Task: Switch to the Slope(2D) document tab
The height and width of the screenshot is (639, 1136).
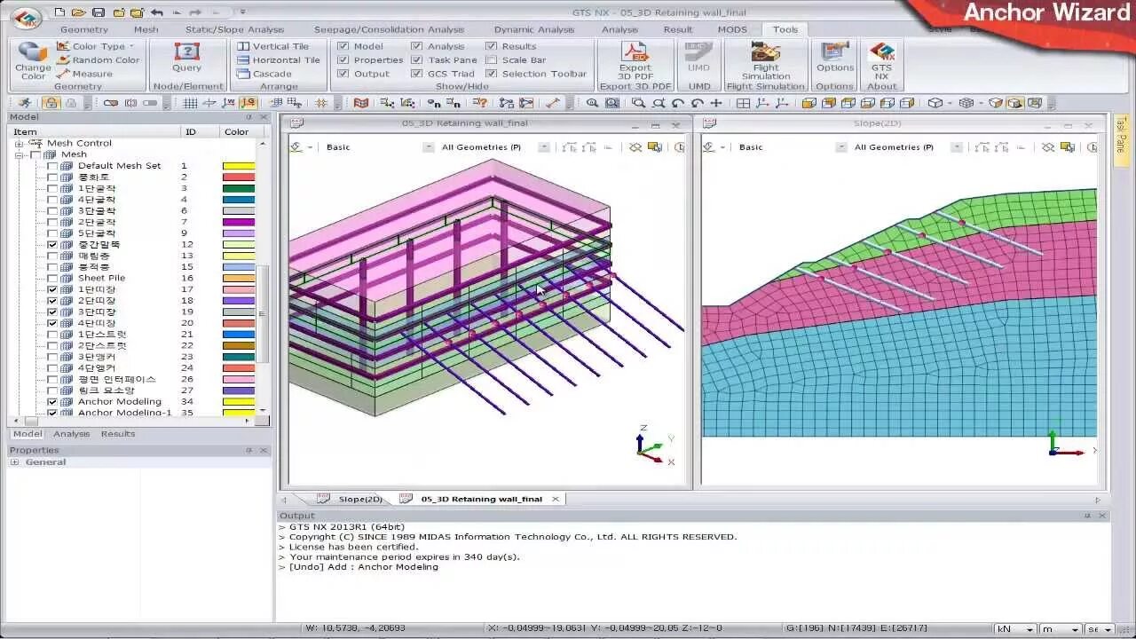Action: point(352,499)
